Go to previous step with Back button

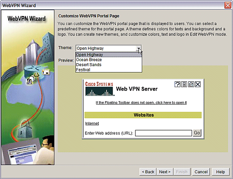(148, 172)
